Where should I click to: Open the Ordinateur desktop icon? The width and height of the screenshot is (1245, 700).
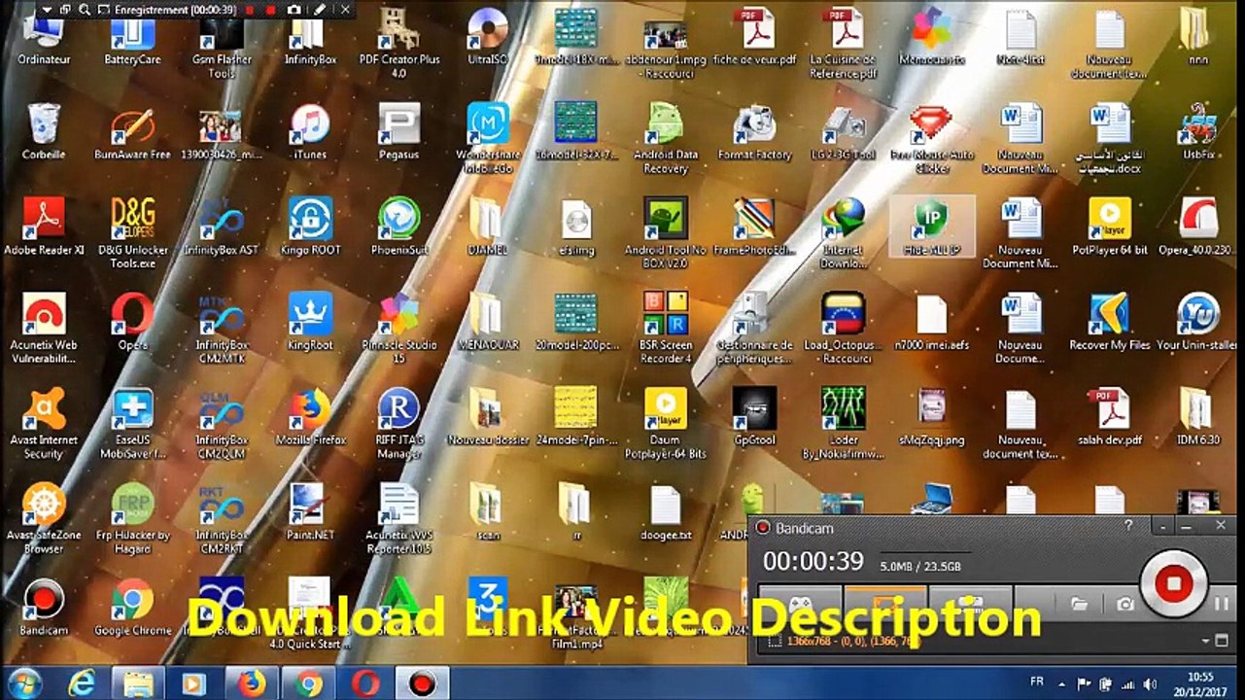pos(44,39)
